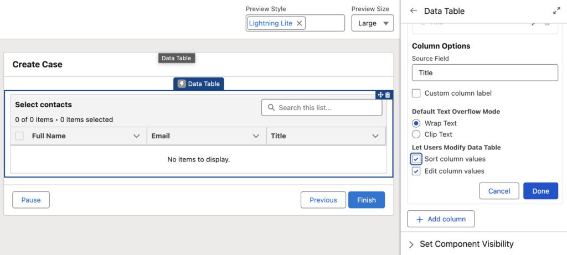This screenshot has width=567, height=255.
Task: Click the Create Case heading
Action: (x=37, y=64)
